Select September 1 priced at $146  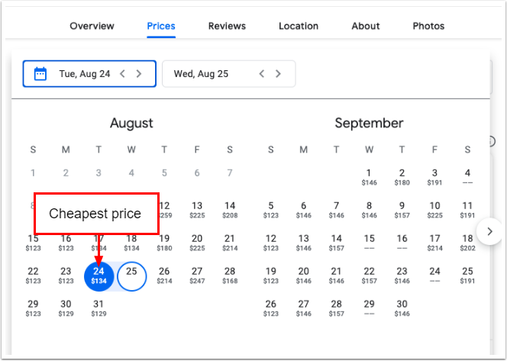[x=369, y=176]
